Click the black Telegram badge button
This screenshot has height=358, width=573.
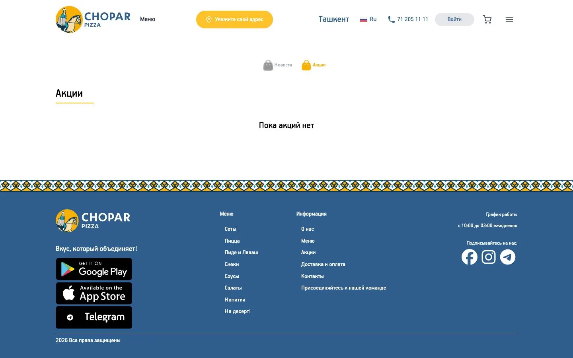[94, 317]
